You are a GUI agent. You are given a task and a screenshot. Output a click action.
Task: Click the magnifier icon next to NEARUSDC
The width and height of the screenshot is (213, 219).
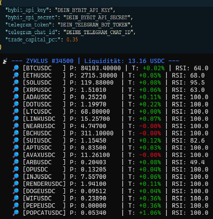[16, 126]
